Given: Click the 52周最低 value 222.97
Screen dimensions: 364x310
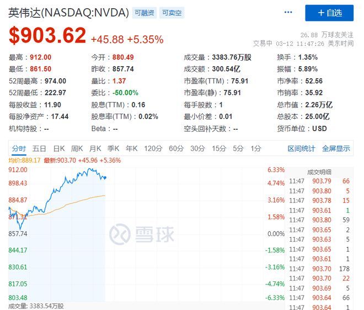Looking at the screenshot, I should point(55,93).
